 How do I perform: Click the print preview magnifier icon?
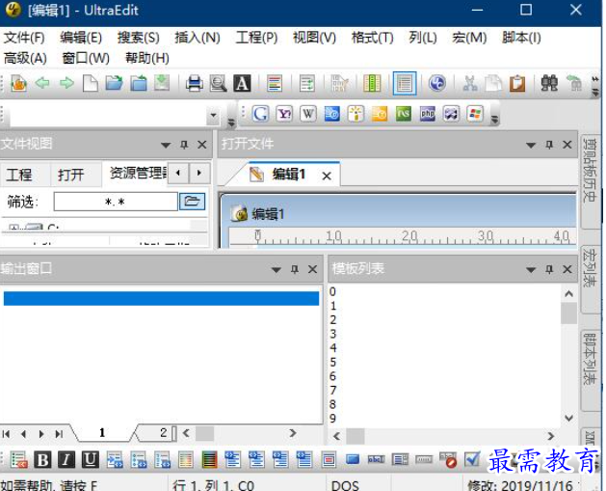pyautogui.click(x=218, y=83)
